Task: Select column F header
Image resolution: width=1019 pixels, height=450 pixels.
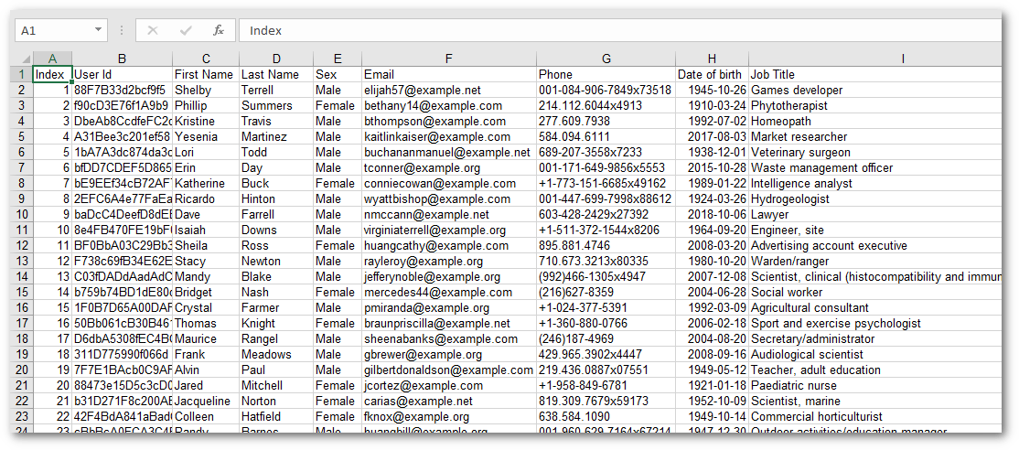Action: [449, 59]
